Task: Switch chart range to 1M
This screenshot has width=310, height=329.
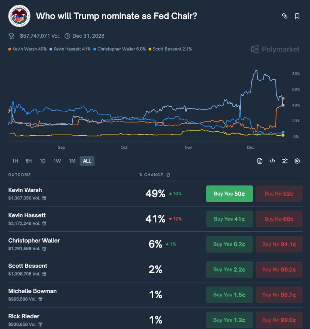Action: pyautogui.click(x=72, y=161)
